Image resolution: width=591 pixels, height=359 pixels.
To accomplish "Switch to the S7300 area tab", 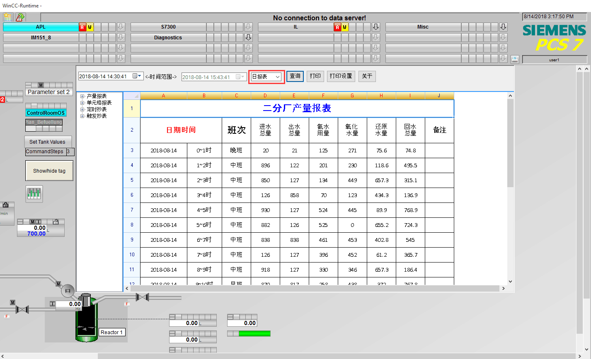I will click(168, 27).
